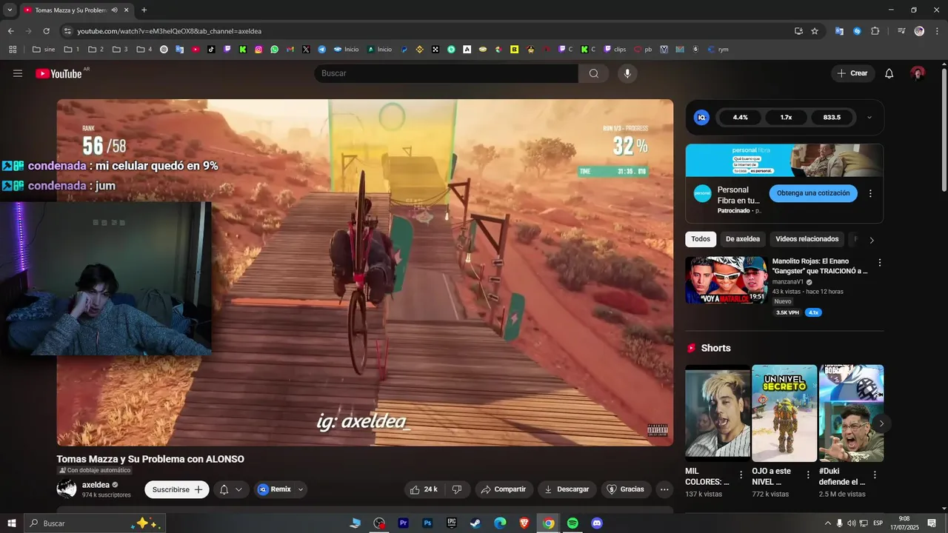Screen dimensions: 948x533
Task: Click the Remix button
Action: [x=274, y=489]
